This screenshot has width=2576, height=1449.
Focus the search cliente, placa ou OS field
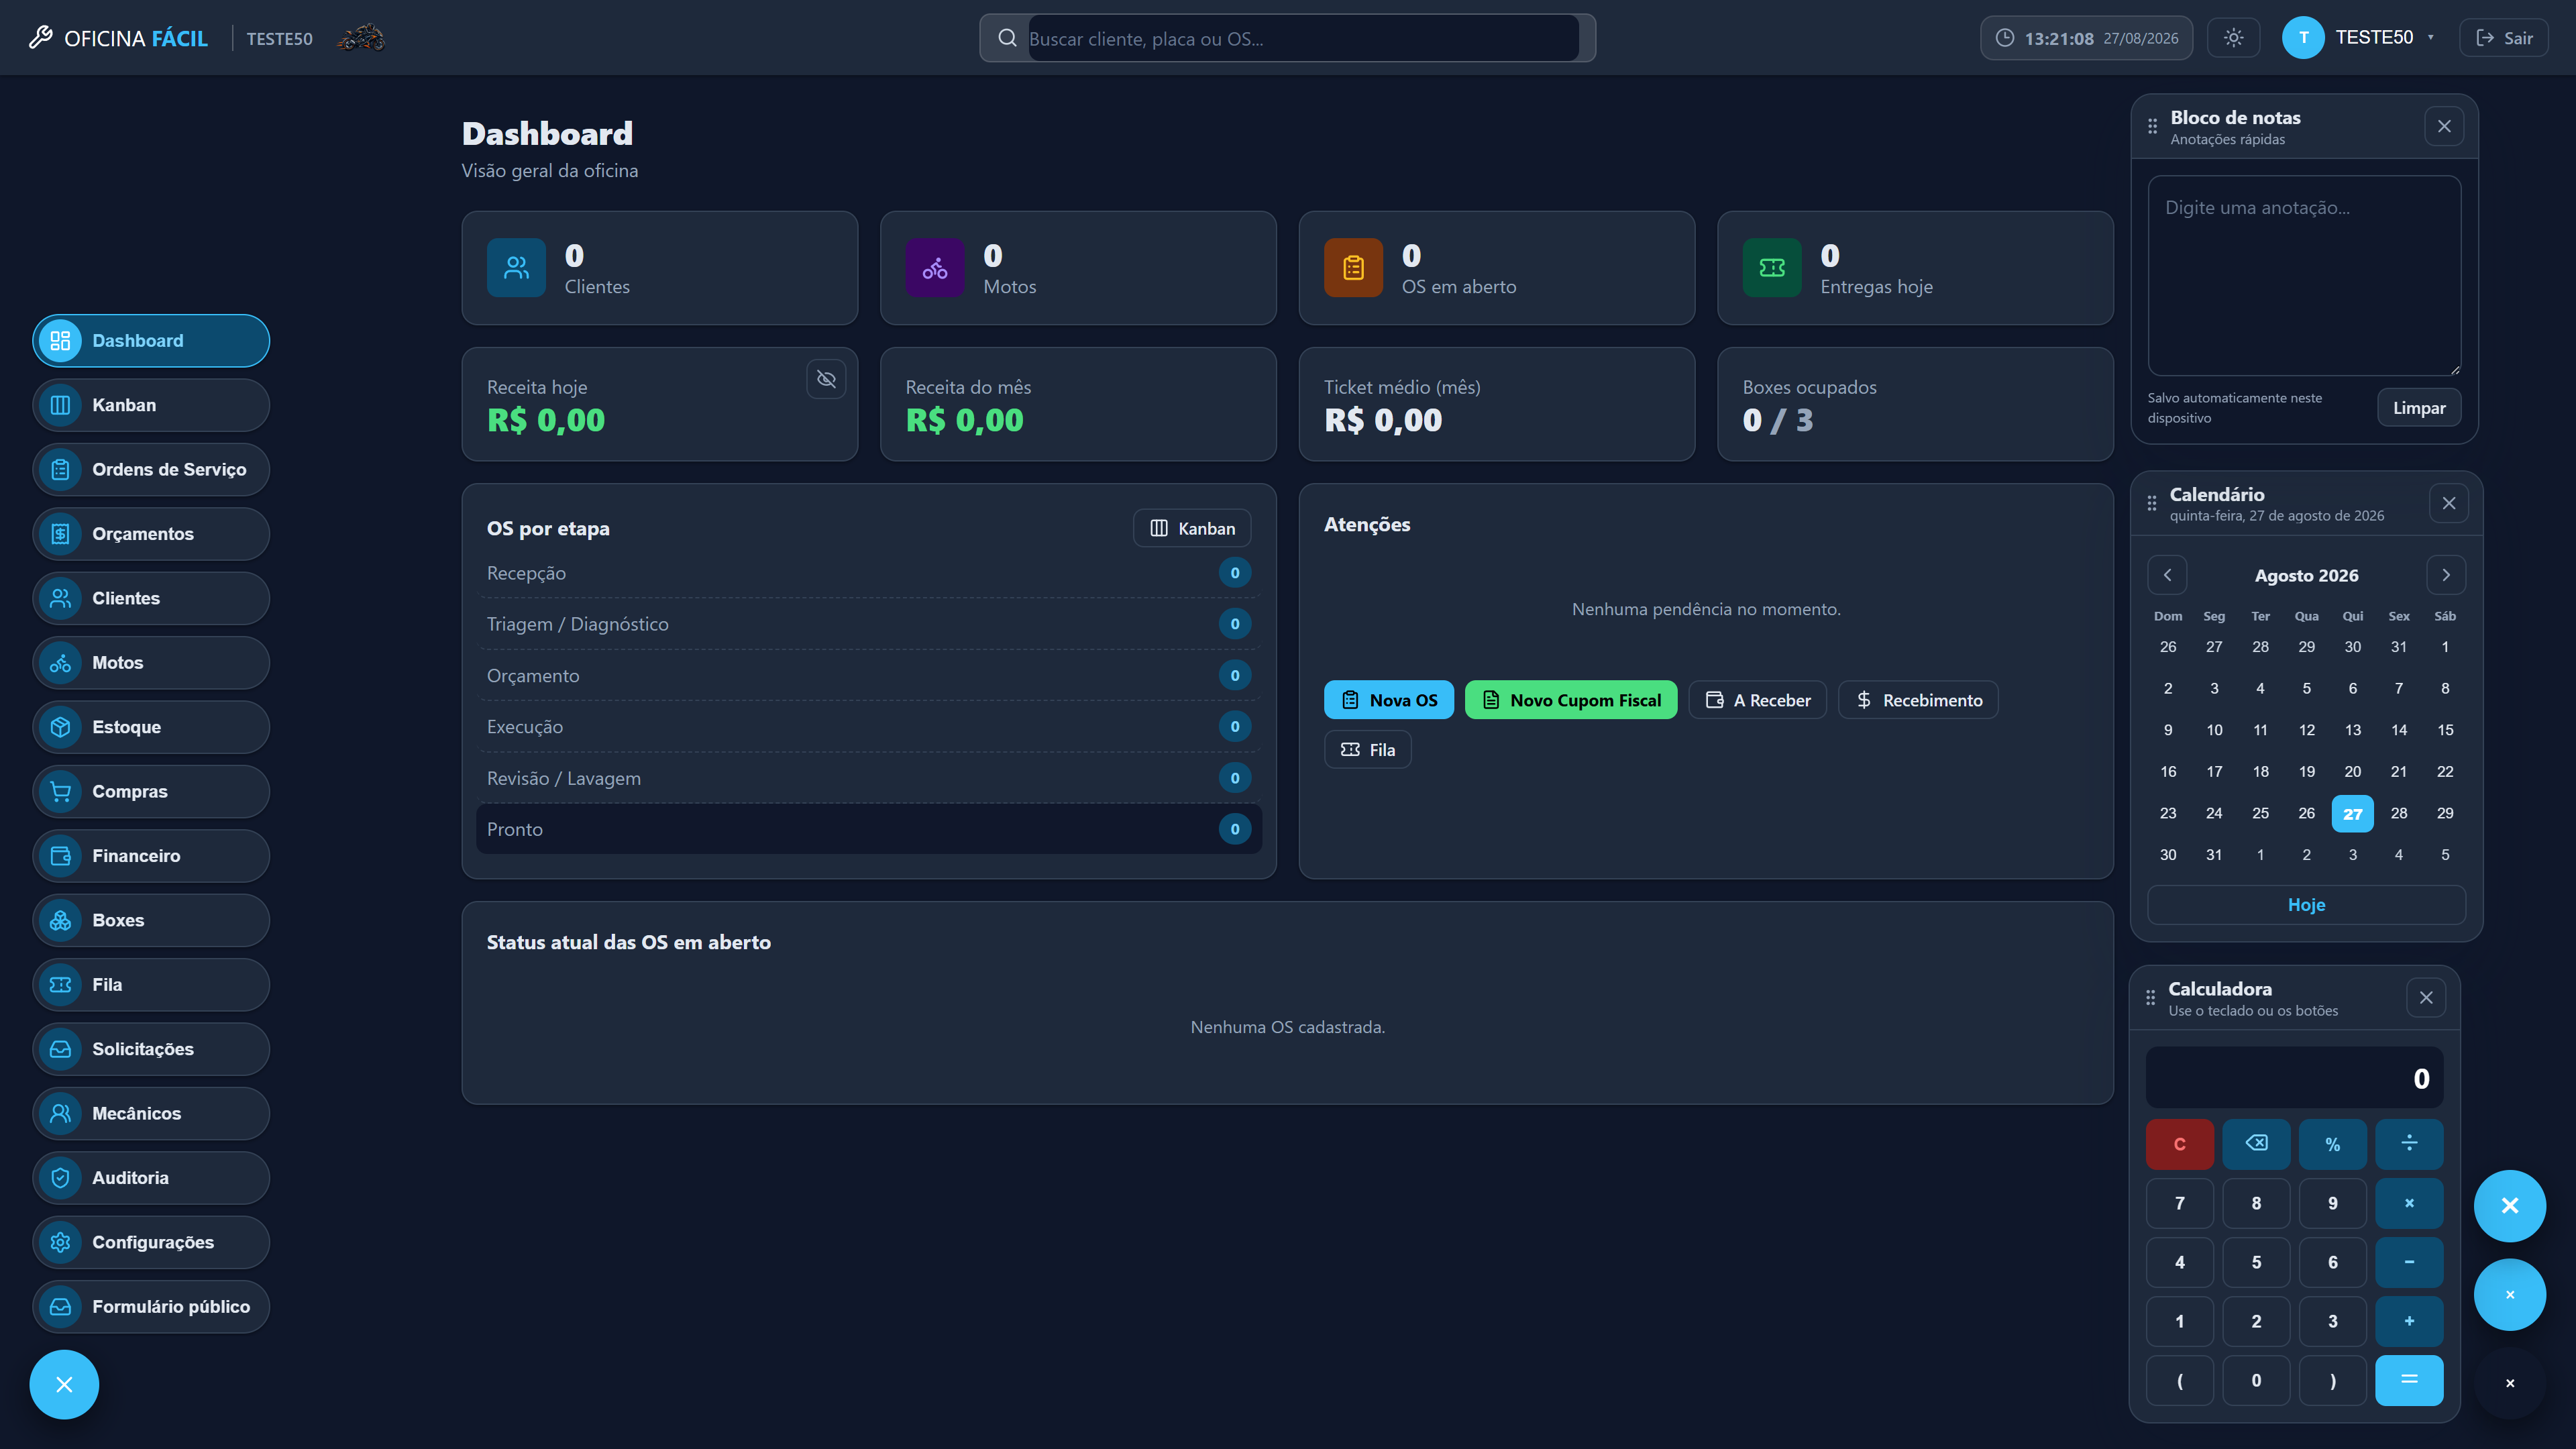pyautogui.click(x=1303, y=38)
